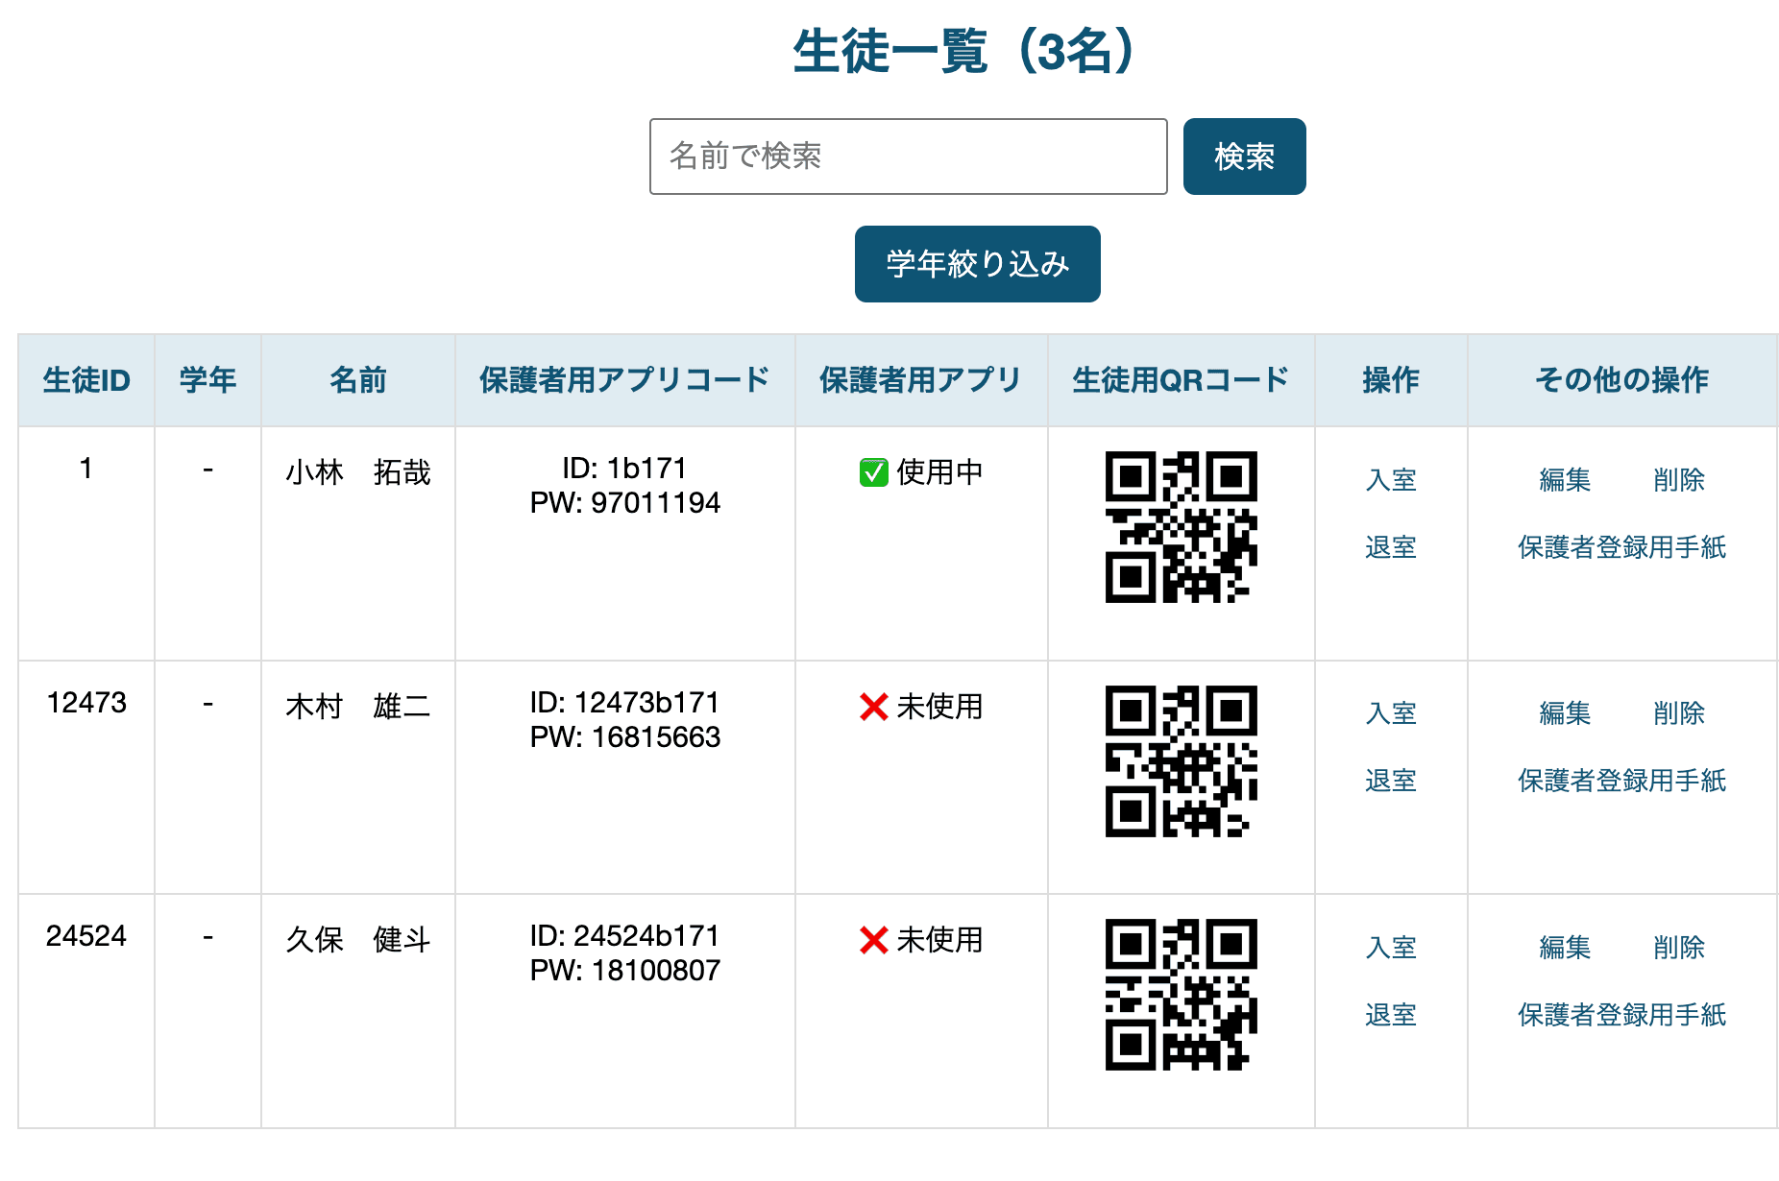The height and width of the screenshot is (1181, 1779).
Task: Click the その他の操作 column header
Action: click(1621, 380)
